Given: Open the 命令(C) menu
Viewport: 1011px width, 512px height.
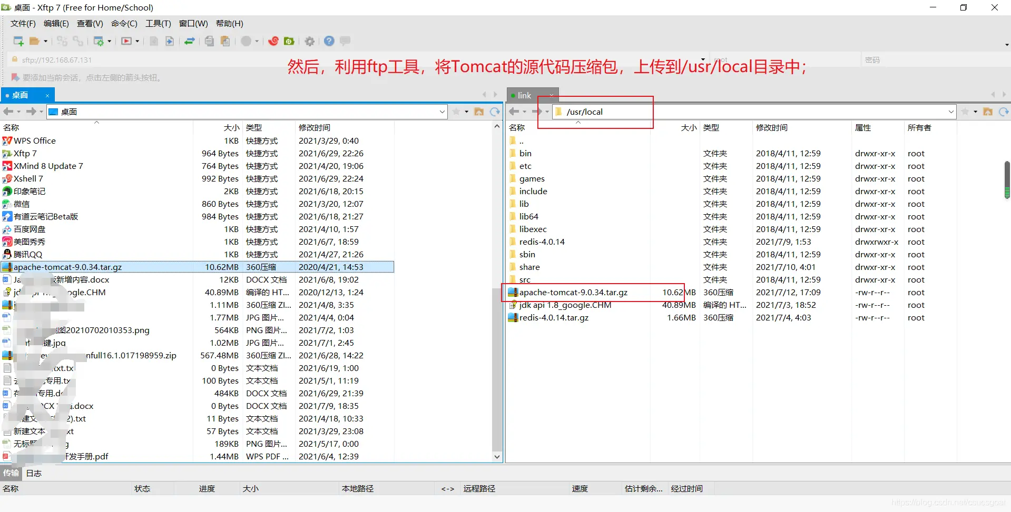Looking at the screenshot, I should [124, 24].
